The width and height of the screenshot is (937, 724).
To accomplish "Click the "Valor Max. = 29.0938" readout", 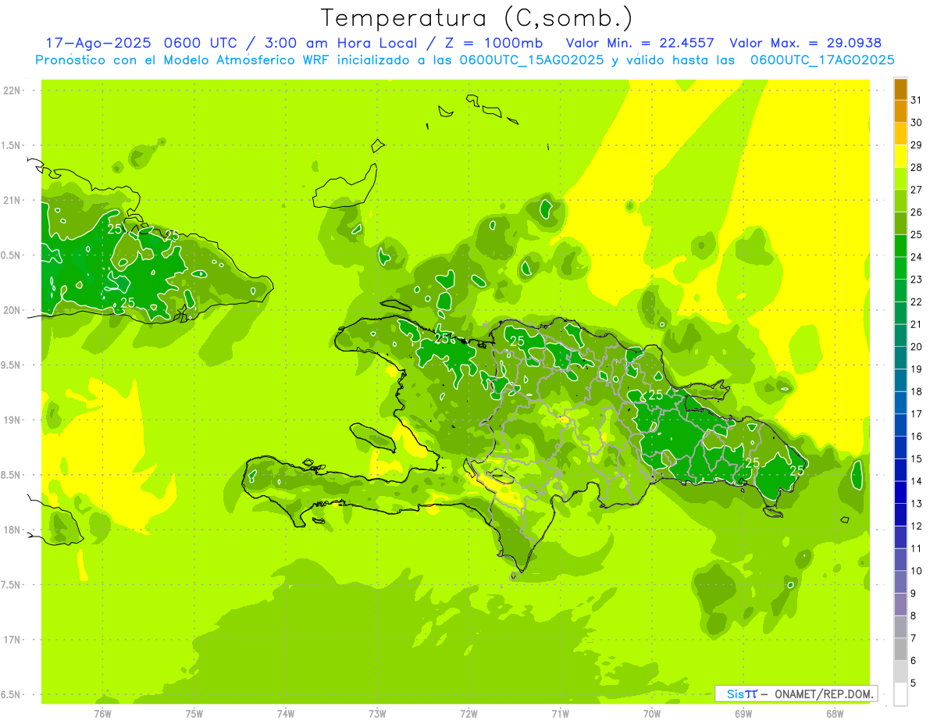I will (x=805, y=43).
